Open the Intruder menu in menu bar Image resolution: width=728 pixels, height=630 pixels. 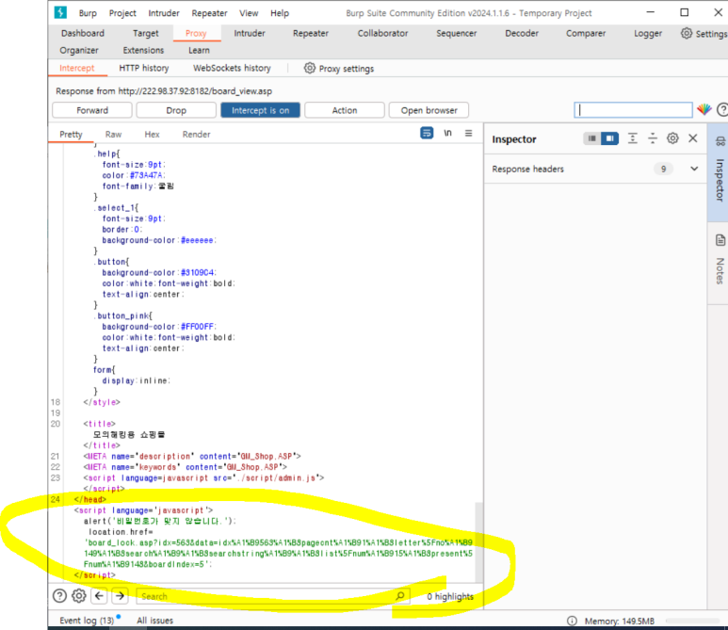[164, 13]
